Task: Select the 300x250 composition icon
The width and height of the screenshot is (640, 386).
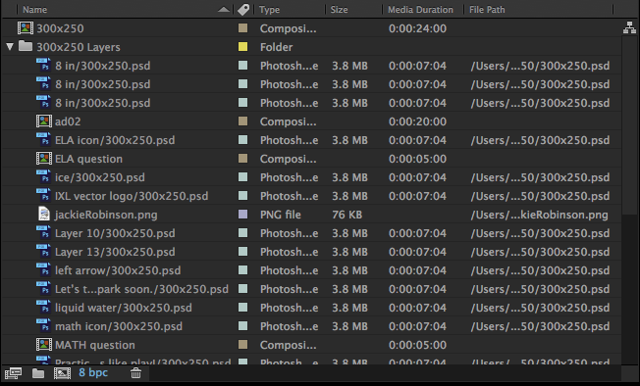Action: 26,28
